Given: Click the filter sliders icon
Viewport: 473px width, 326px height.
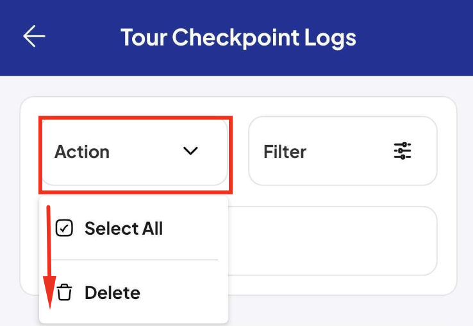Looking at the screenshot, I should 402,150.
